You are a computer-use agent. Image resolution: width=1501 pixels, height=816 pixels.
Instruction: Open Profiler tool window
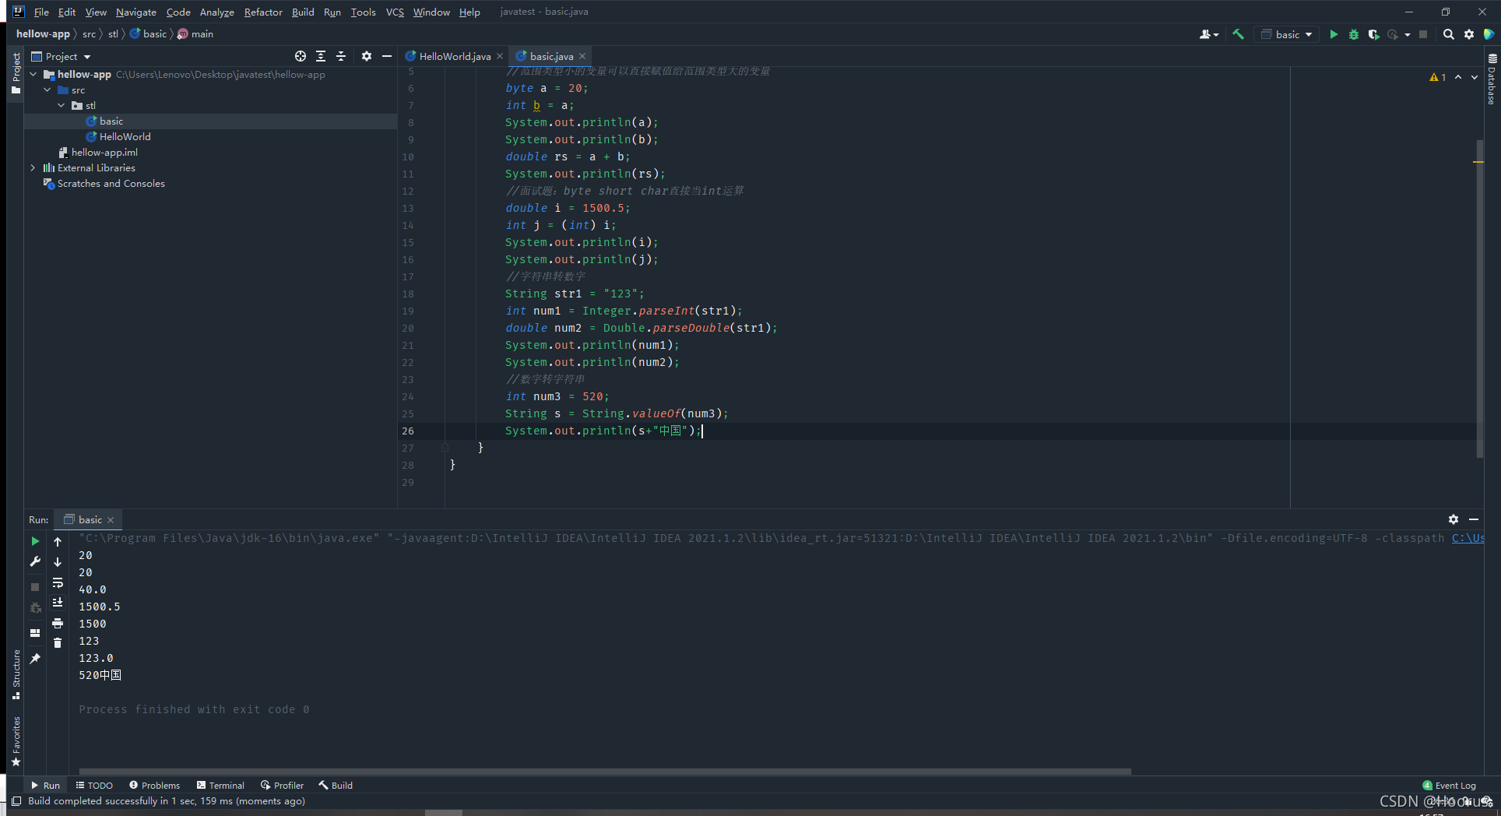point(282,785)
